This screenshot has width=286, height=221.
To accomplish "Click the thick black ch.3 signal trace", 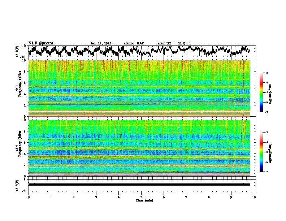I will tap(139, 185).
